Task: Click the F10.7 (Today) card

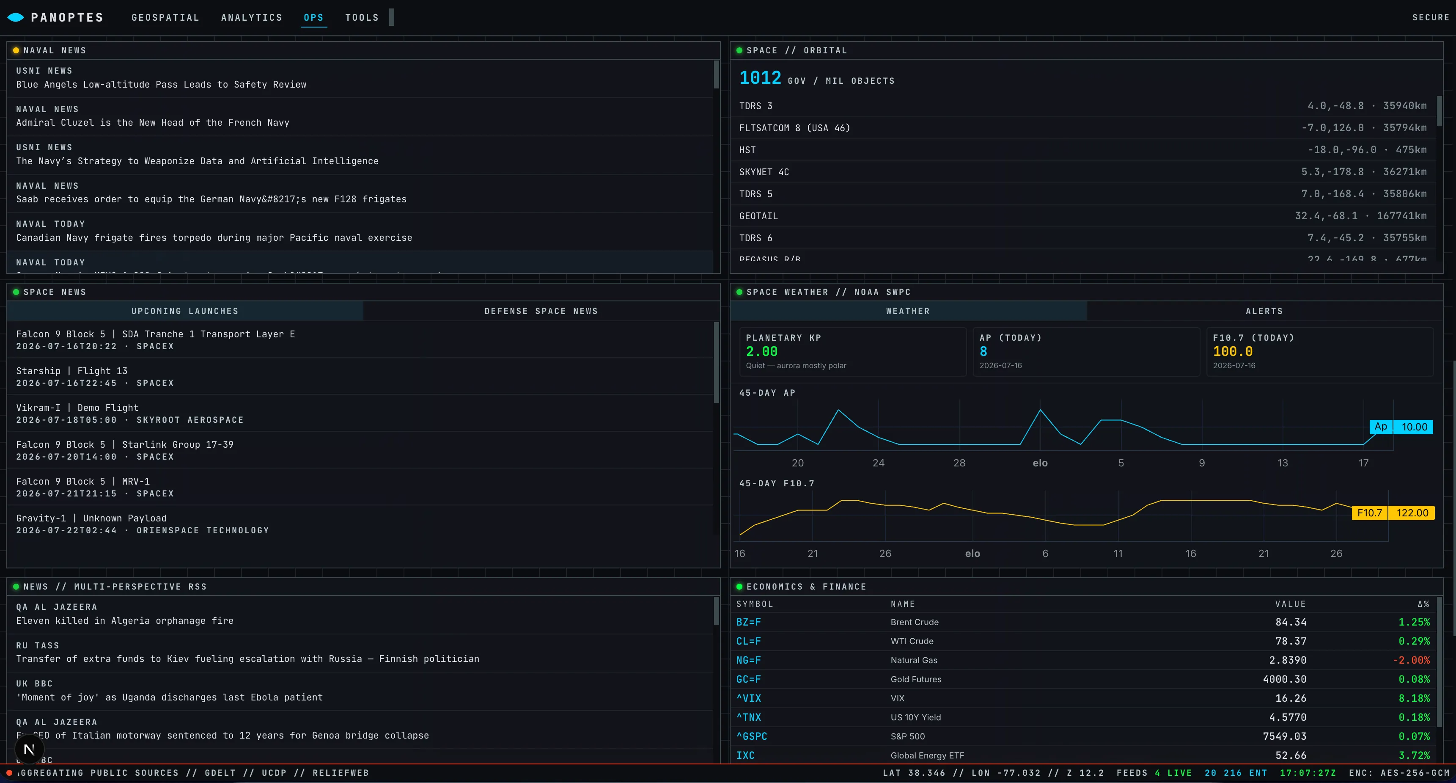Action: (x=1320, y=352)
